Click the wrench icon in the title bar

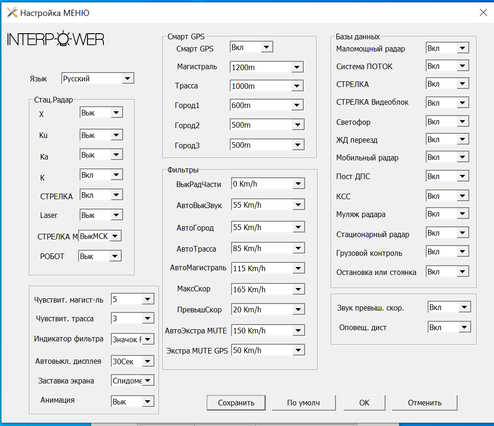[12, 13]
